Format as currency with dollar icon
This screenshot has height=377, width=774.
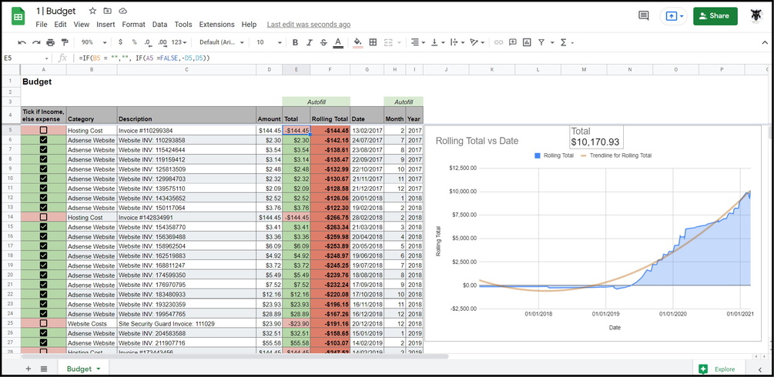[121, 42]
